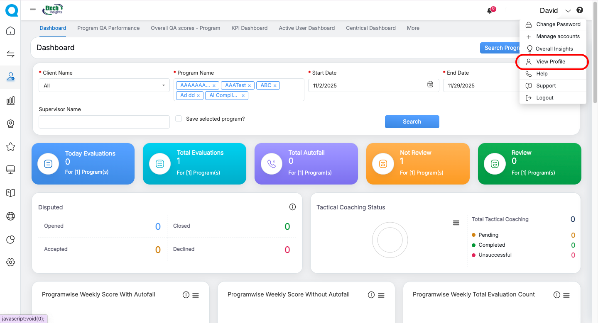Choose Logout from the user menu
Viewport: 598px width, 323px height.
(544, 98)
